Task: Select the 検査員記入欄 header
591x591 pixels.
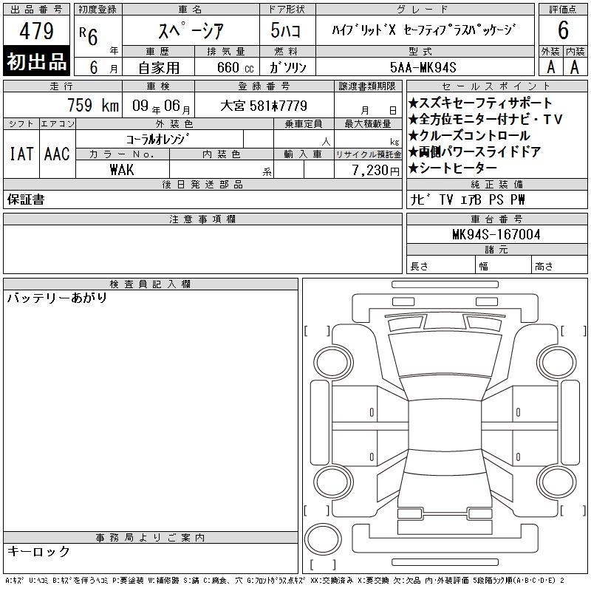Action: coord(151,284)
